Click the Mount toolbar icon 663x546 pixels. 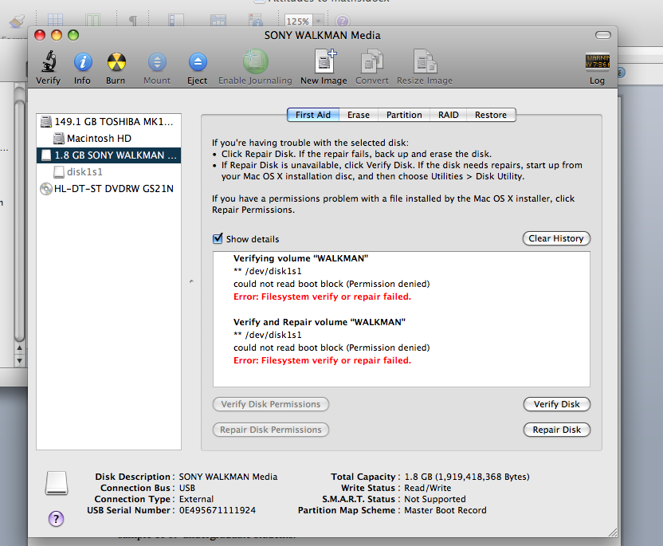157,62
